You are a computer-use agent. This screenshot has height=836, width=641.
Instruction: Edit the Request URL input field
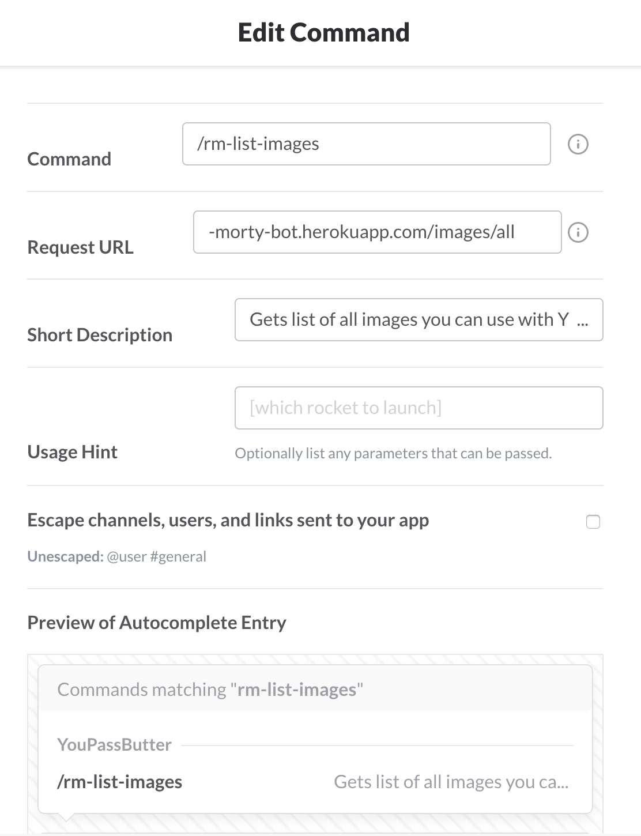(378, 232)
